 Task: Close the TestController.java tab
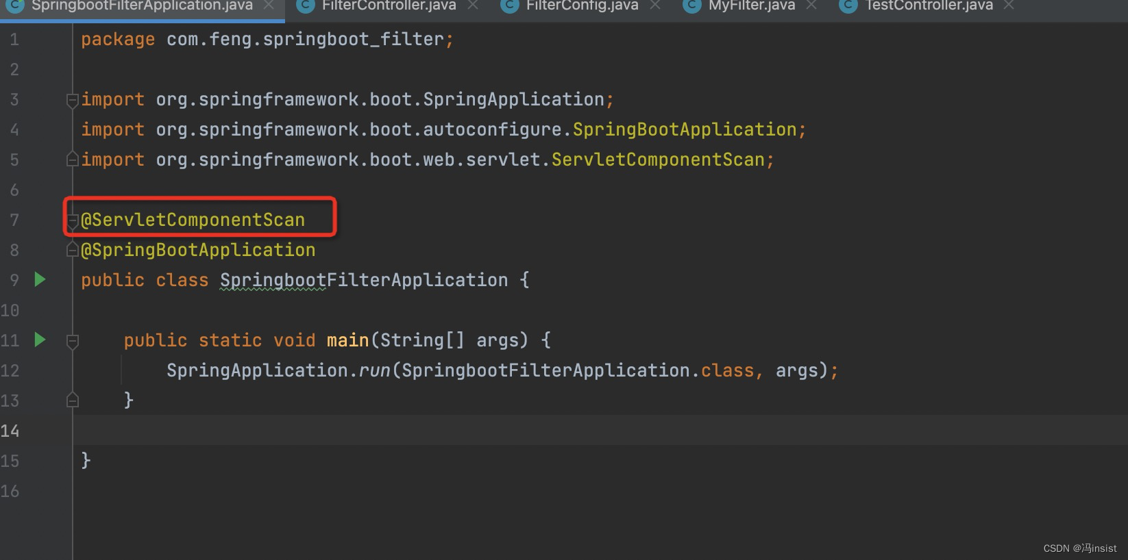(1009, 5)
